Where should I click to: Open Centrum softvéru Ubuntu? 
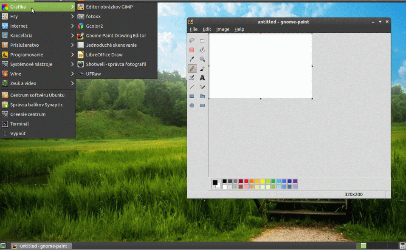tap(37, 95)
